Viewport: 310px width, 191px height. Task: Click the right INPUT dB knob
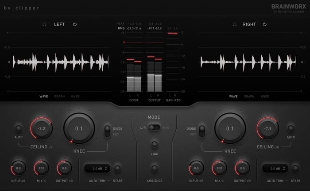point(196,168)
